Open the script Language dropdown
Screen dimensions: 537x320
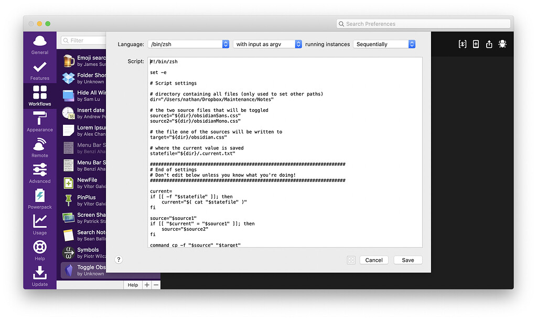point(188,44)
